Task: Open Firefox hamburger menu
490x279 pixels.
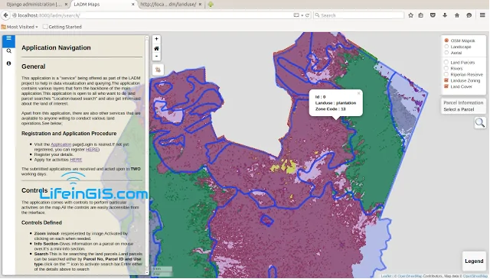Action: [x=482, y=15]
